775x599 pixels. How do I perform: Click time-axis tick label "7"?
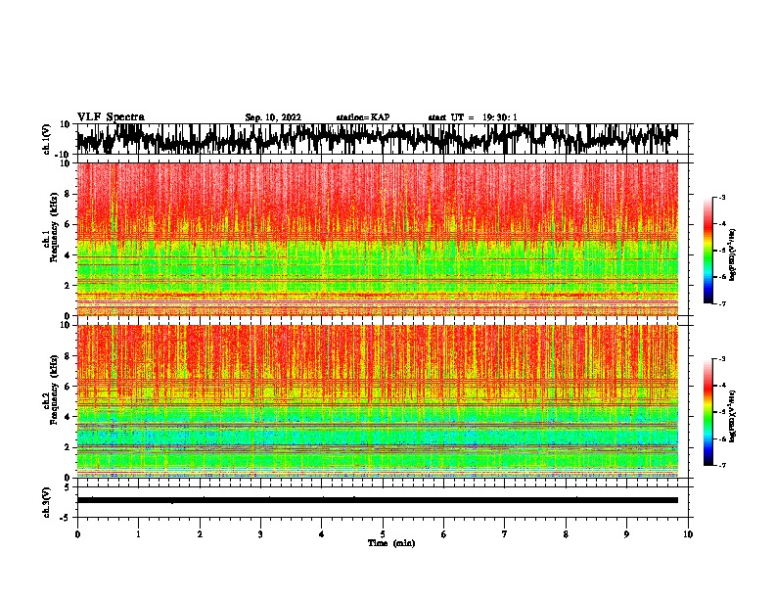tap(505, 534)
